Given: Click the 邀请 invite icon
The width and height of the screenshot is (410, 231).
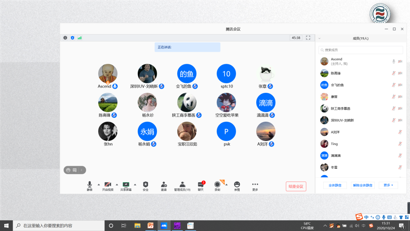Looking at the screenshot, I should coord(164,185).
